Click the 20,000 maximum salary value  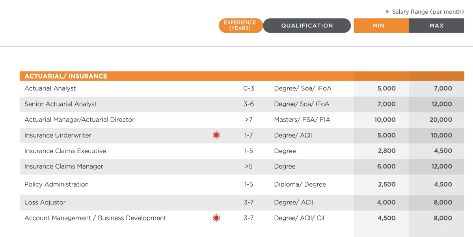441,119
